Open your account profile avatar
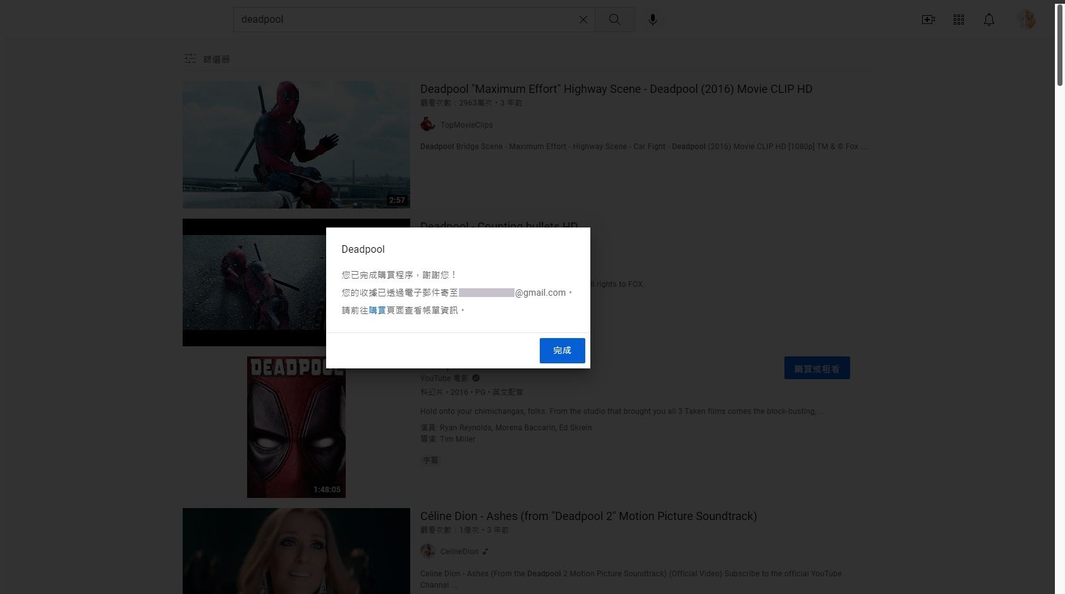The height and width of the screenshot is (594, 1065). pos(1026,19)
